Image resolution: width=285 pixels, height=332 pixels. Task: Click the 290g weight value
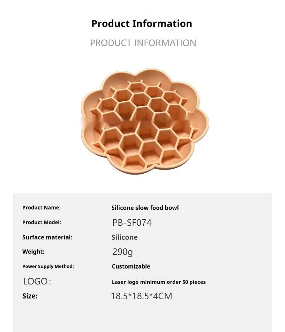(122, 252)
